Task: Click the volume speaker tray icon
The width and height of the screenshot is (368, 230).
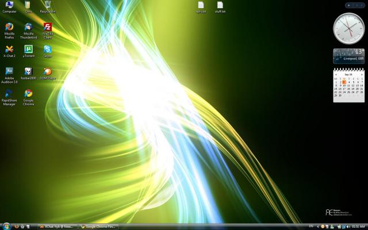Action: click(x=348, y=227)
